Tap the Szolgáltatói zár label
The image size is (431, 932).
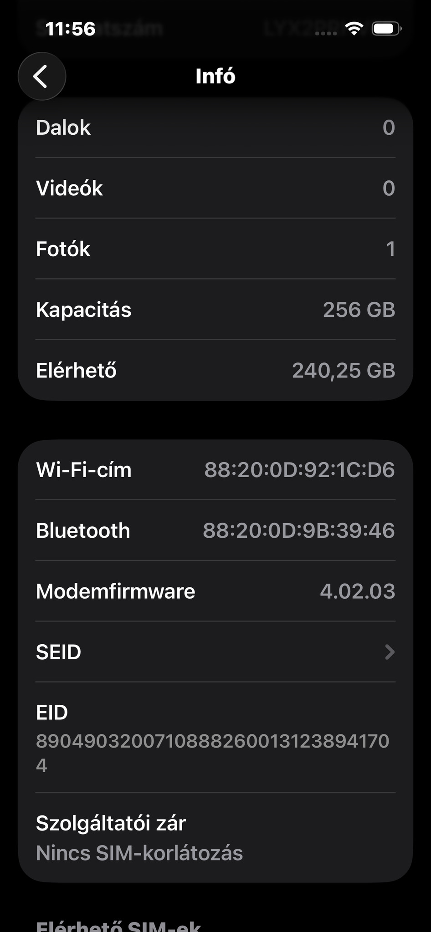(111, 823)
